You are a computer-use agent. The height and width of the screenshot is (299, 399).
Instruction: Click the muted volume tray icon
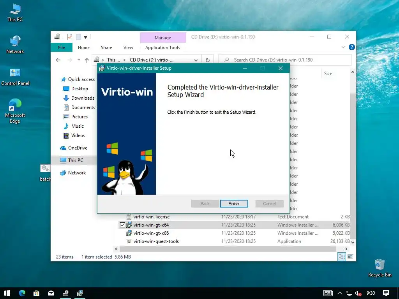[358, 294]
